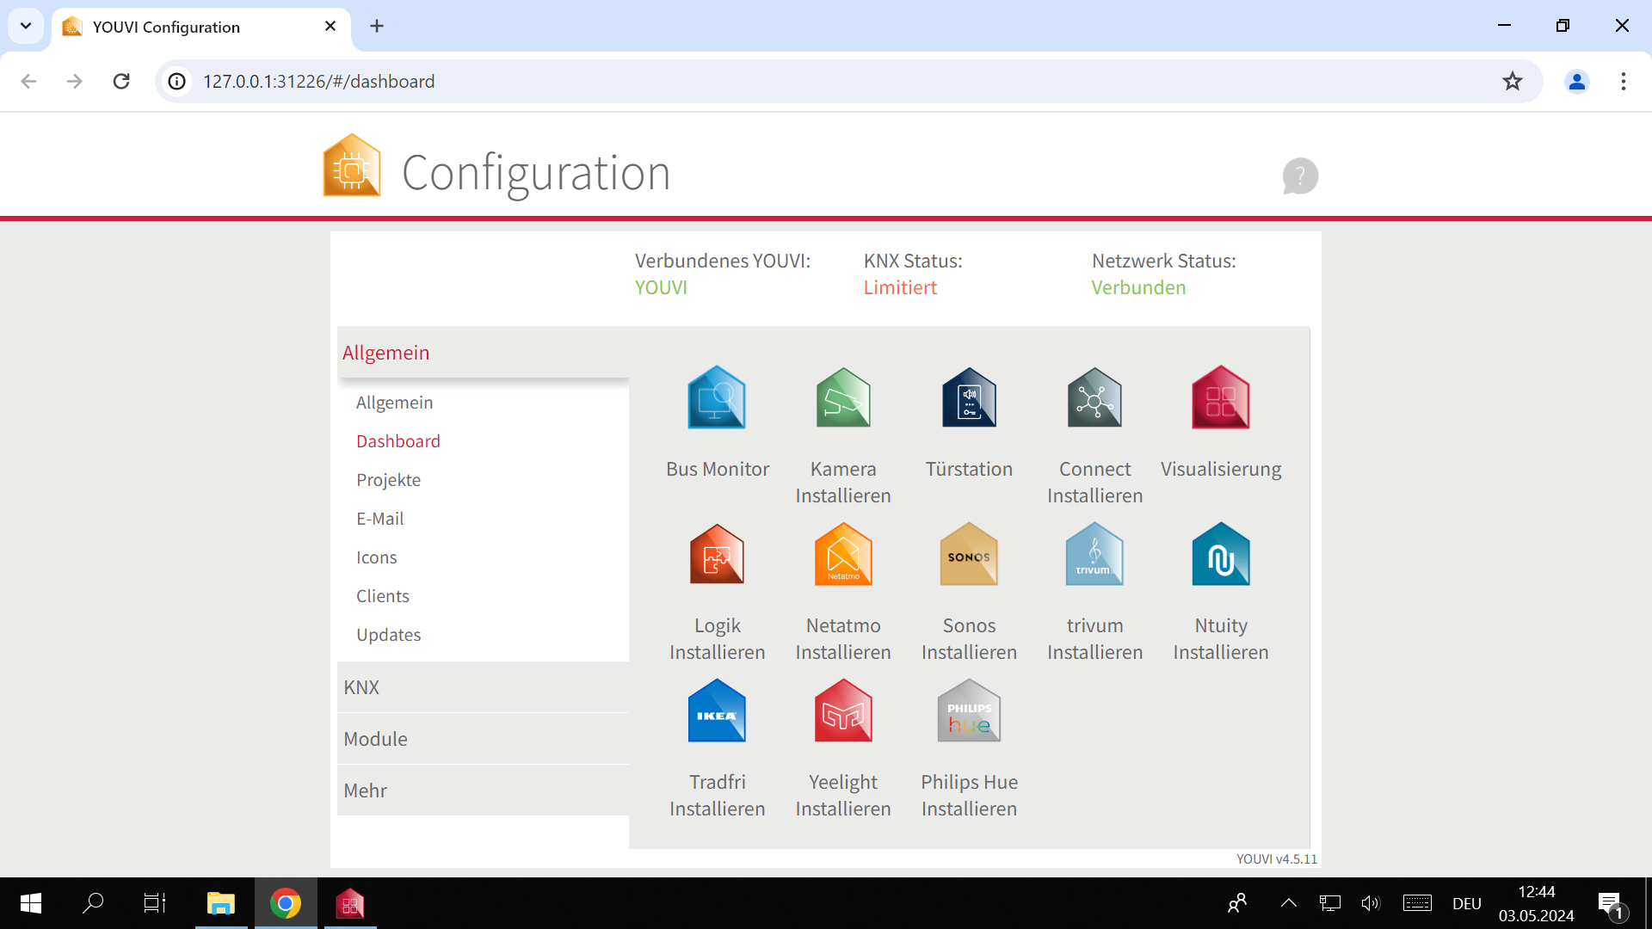Expand the Module sidebar section
The image size is (1652, 929).
(483, 739)
